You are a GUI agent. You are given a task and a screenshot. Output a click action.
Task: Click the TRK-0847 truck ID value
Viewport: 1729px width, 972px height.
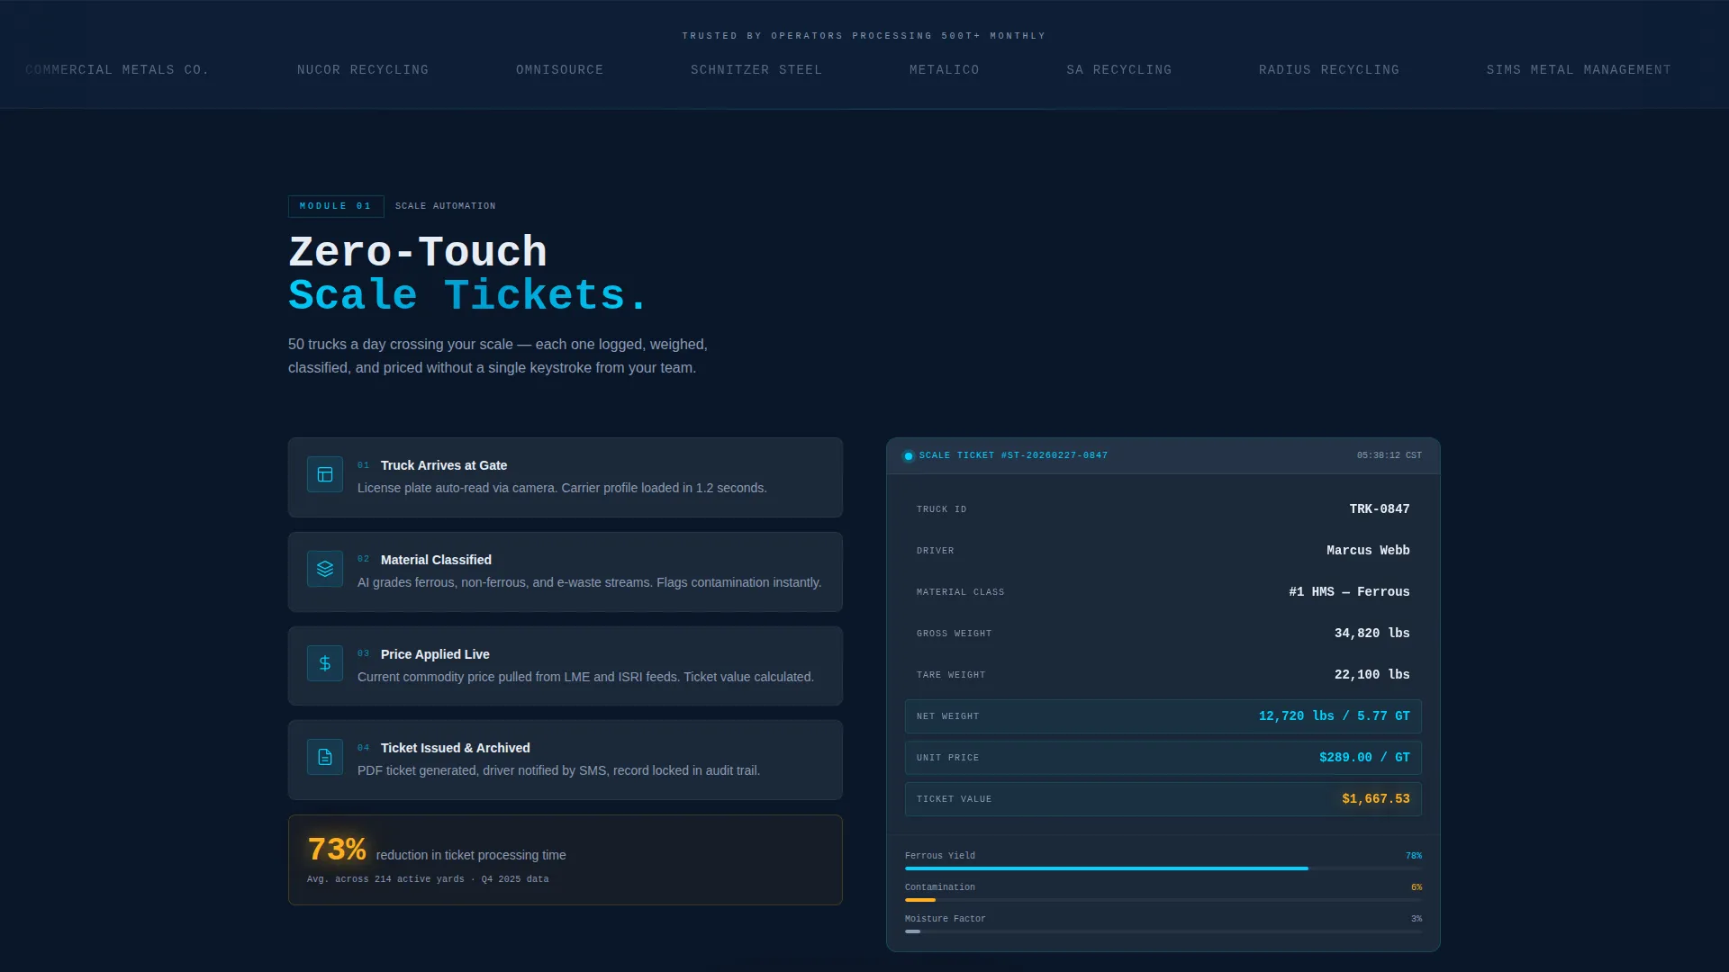tap(1380, 509)
